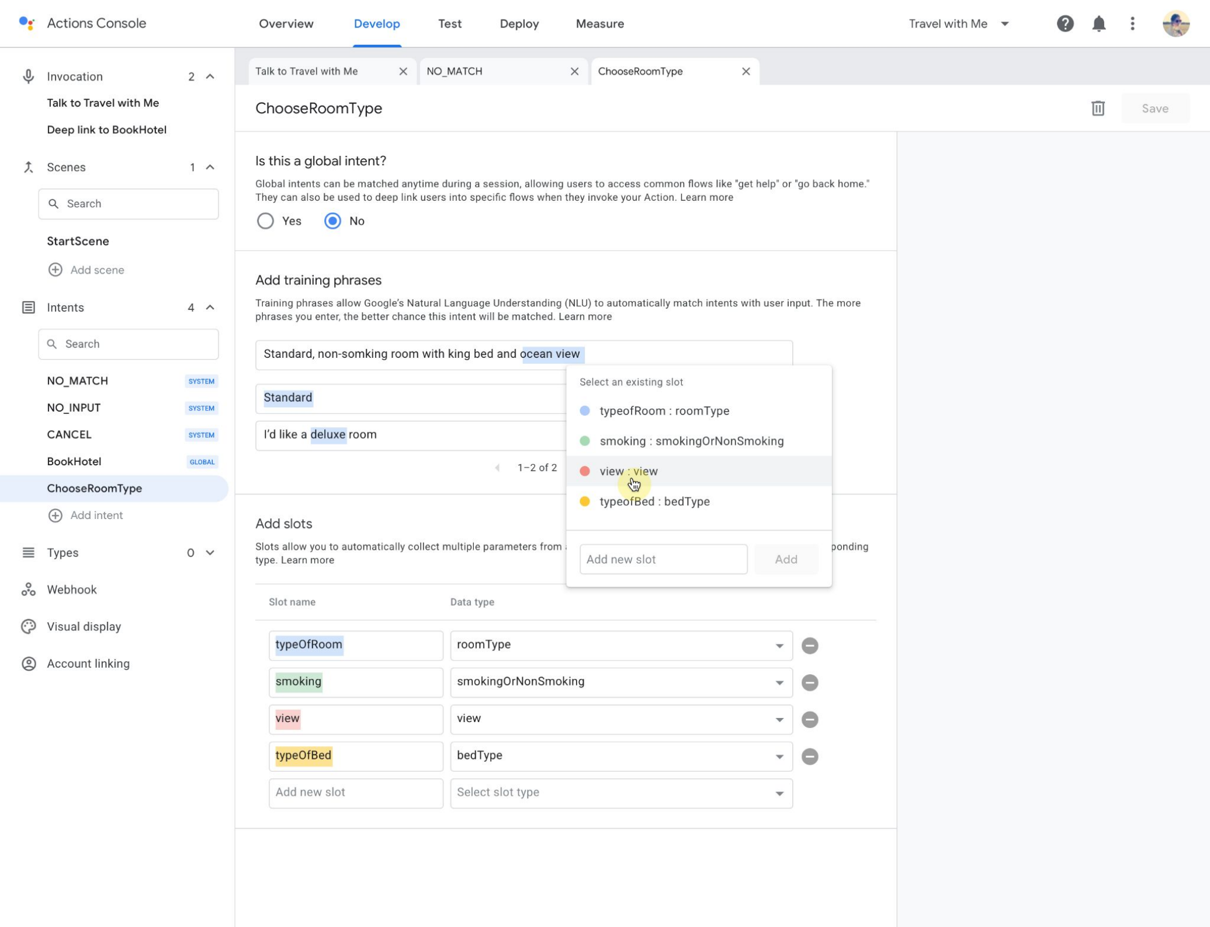The width and height of the screenshot is (1210, 927).
Task: Open the three-dot more options menu
Action: [1132, 24]
